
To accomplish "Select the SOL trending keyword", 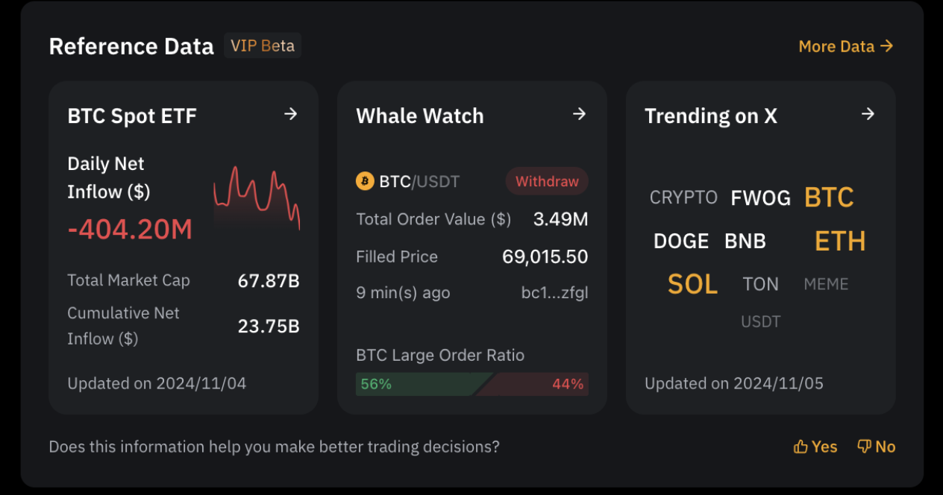I will click(692, 284).
